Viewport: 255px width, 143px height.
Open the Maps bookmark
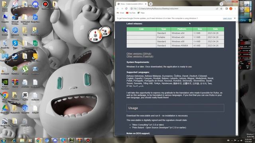point(141,13)
